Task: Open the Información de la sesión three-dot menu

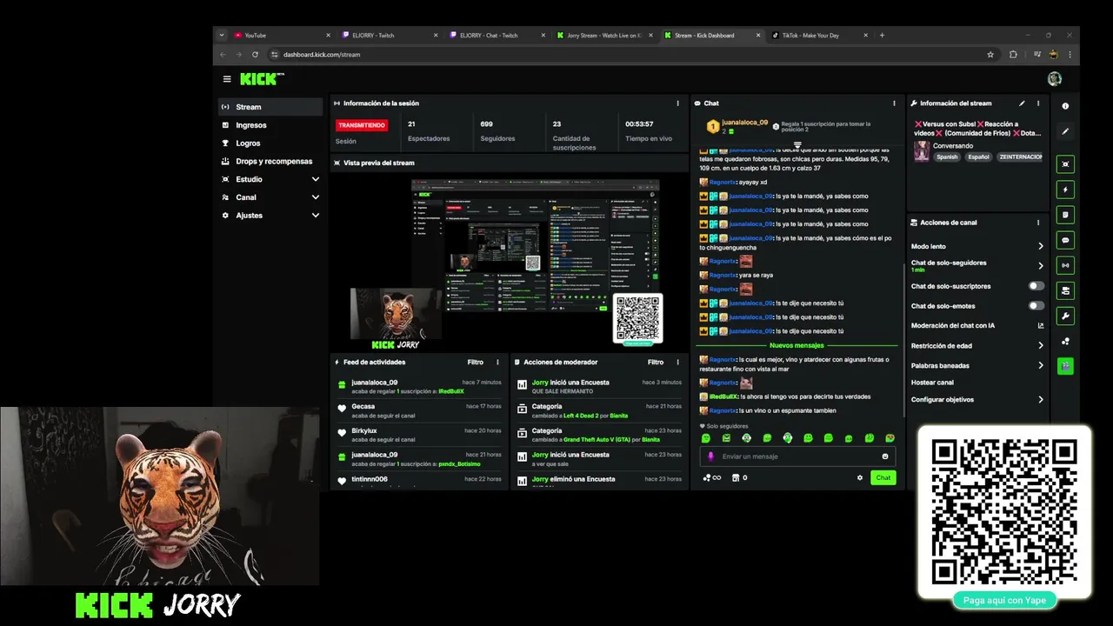Action: [x=677, y=103]
